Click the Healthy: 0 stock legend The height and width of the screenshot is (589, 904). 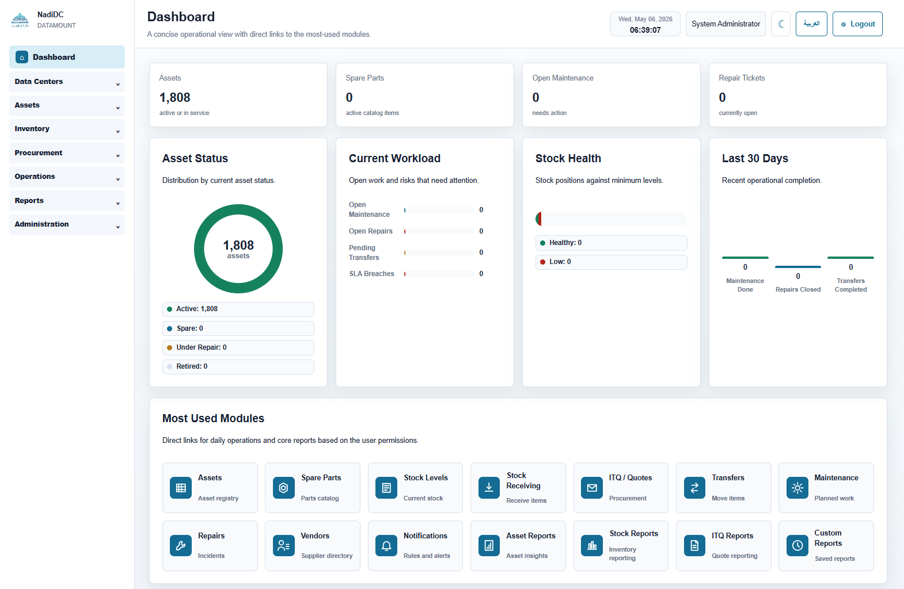(611, 243)
